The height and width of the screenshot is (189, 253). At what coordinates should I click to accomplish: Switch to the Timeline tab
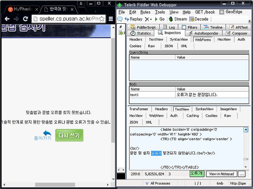tap(213, 27)
